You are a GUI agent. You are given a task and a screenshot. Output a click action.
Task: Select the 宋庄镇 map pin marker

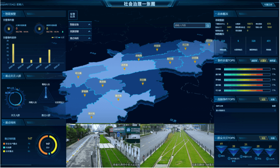coord(143,84)
